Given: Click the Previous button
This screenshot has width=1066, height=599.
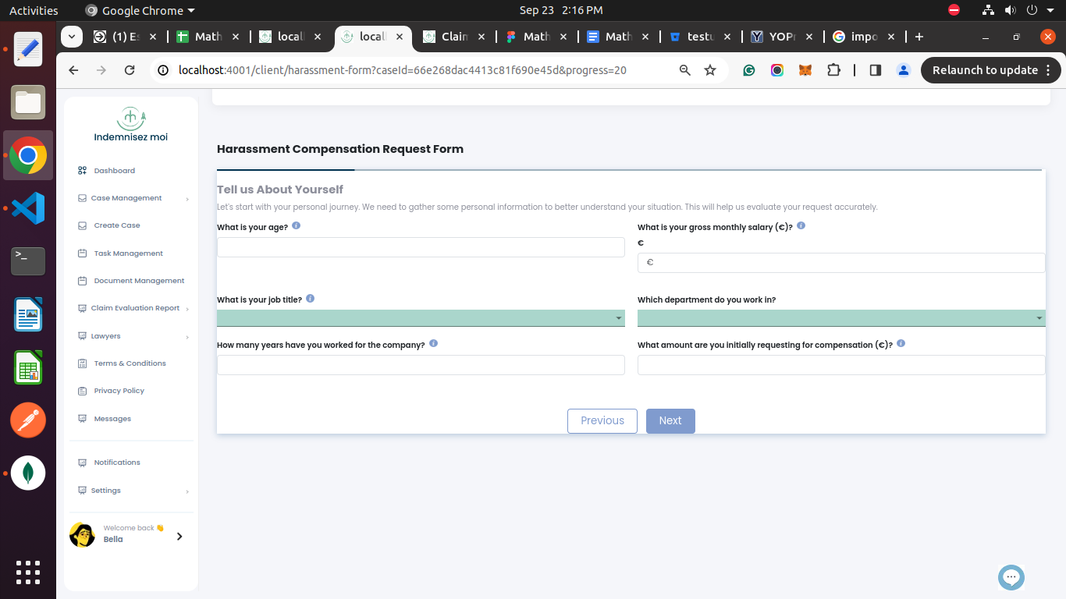Looking at the screenshot, I should click(602, 421).
